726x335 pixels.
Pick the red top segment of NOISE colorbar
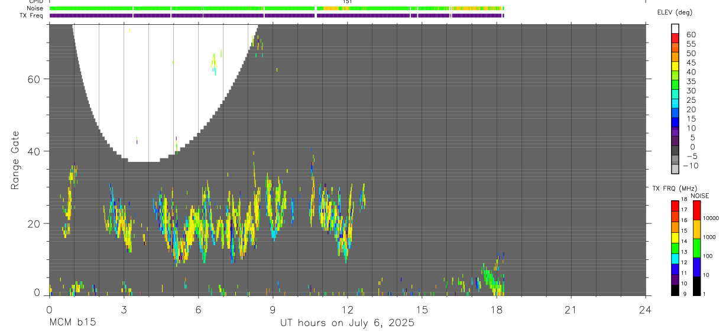696,210
